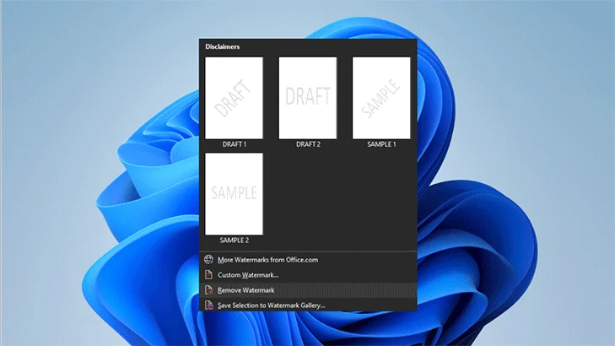Click the icon beside Save Selection
615x346 pixels.
(208, 305)
